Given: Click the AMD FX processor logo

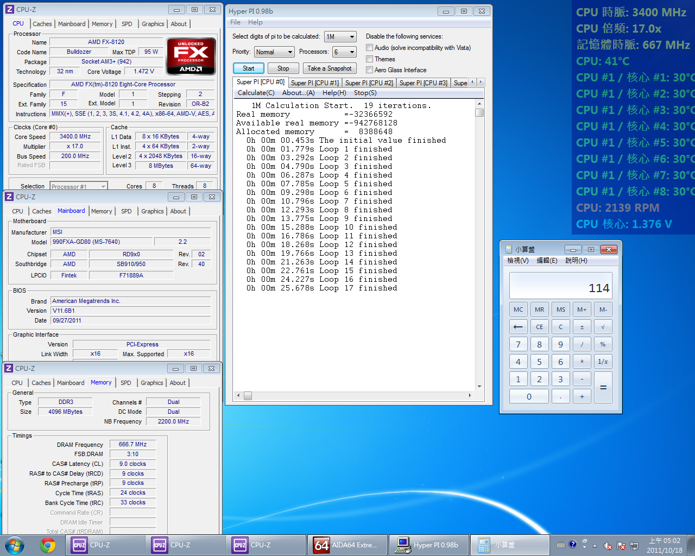Looking at the screenshot, I should pyautogui.click(x=191, y=56).
